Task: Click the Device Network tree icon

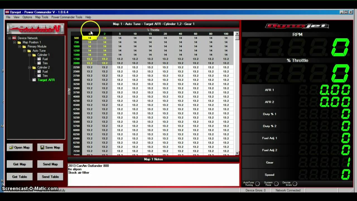Action: 14,38
